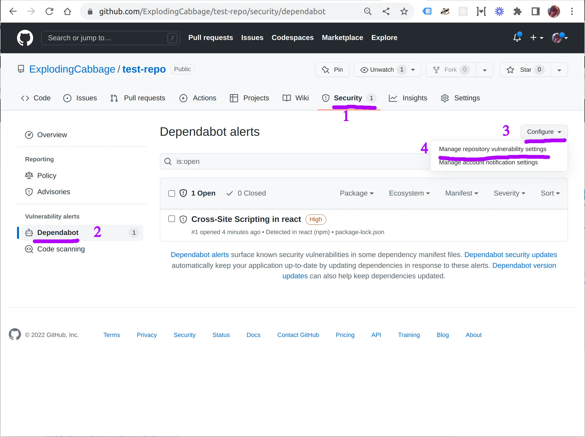The width and height of the screenshot is (585, 437).
Task: Open the Ecosystem filter dropdown
Action: (x=409, y=193)
